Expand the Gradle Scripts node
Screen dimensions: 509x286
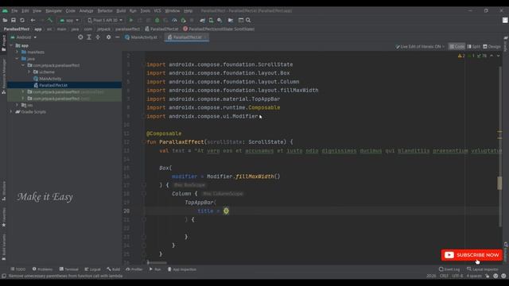tap(11, 111)
